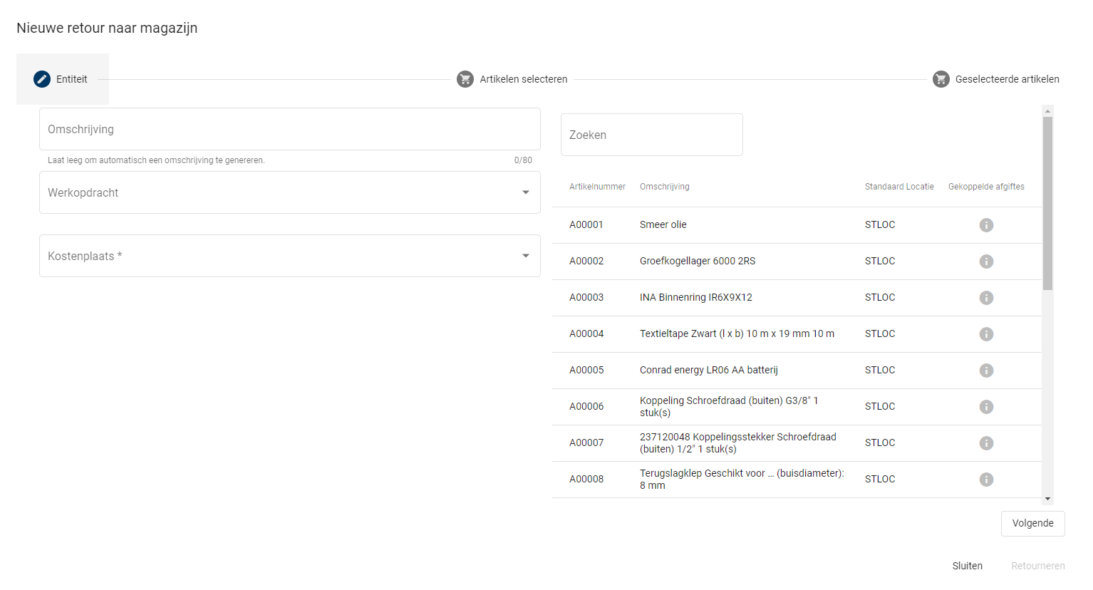Click info icon for Terugslagklep row
The height and width of the screenshot is (590, 1093).
pyautogui.click(x=986, y=480)
